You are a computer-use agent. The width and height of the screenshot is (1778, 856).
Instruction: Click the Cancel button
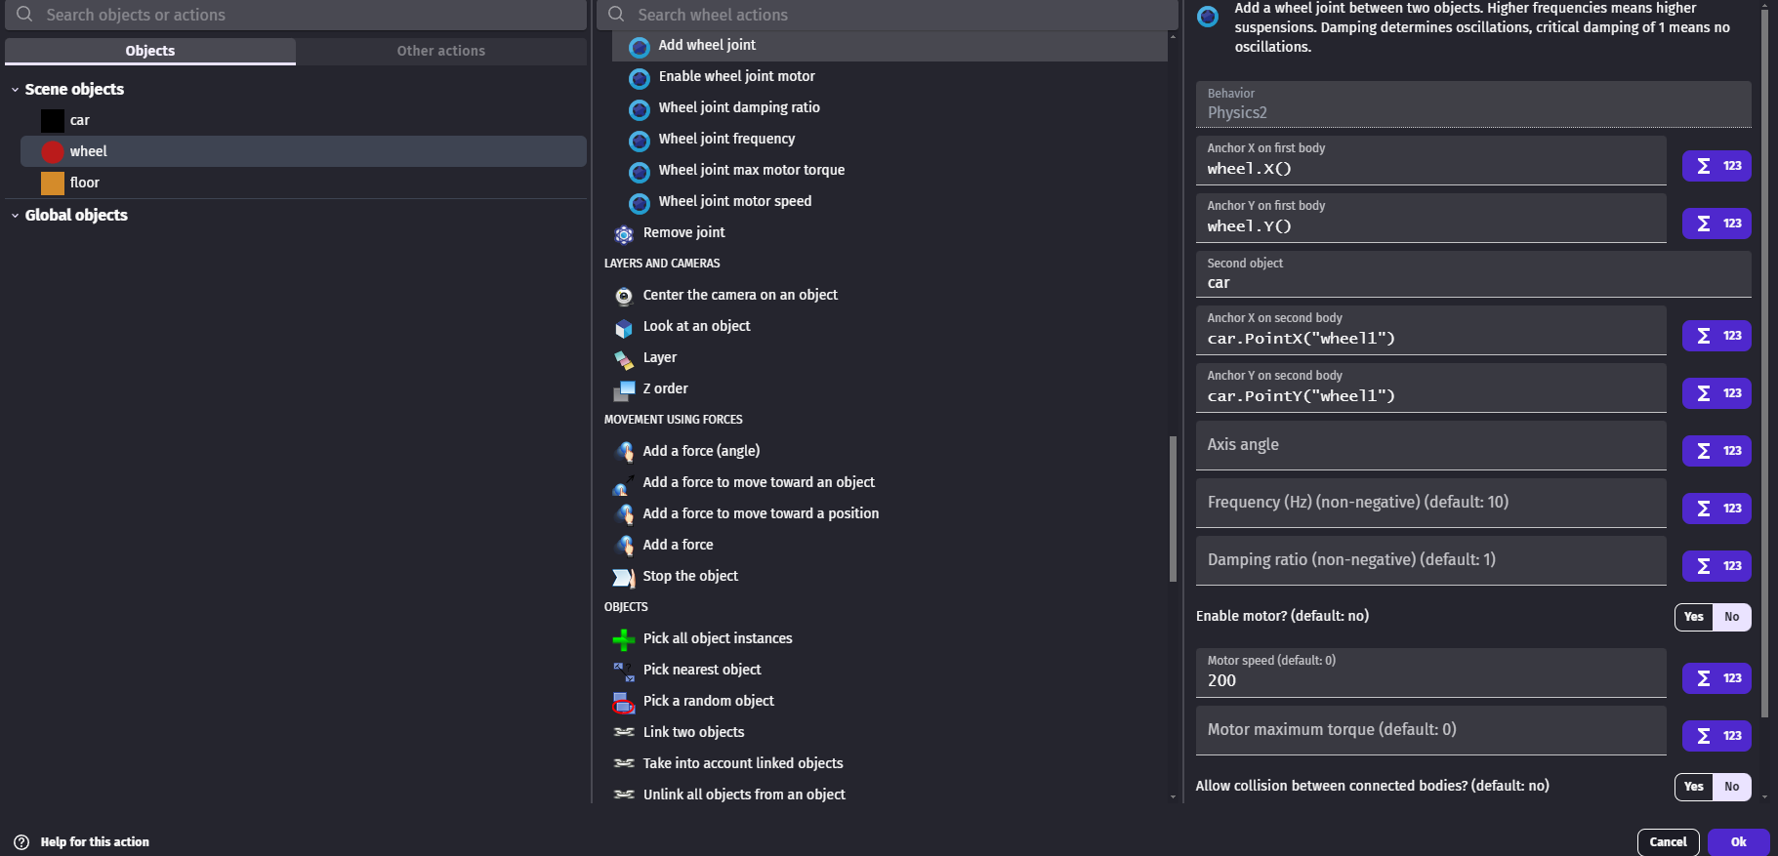[x=1668, y=842]
